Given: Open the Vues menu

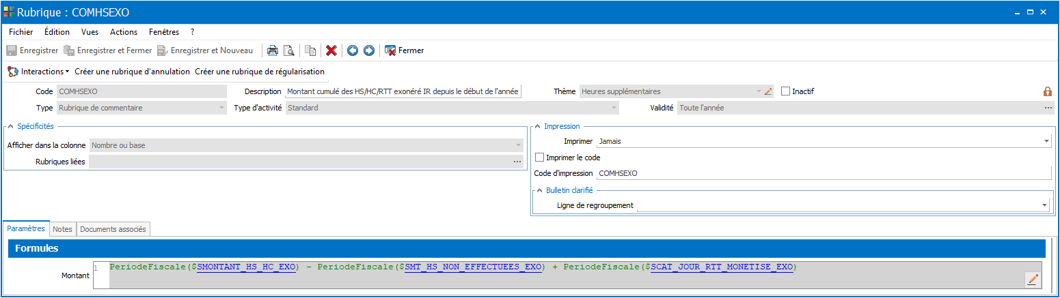Looking at the screenshot, I should (90, 32).
